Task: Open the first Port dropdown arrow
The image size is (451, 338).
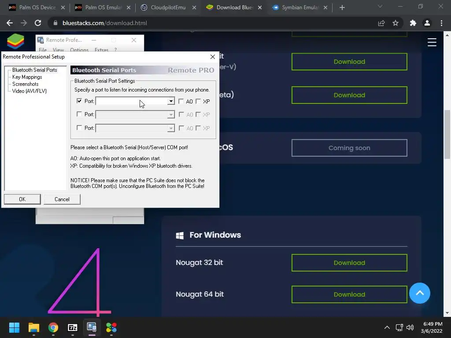Action: point(171,101)
